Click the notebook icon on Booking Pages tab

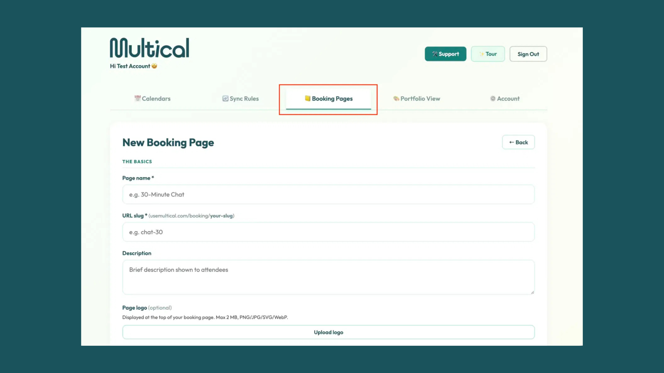[307, 98]
